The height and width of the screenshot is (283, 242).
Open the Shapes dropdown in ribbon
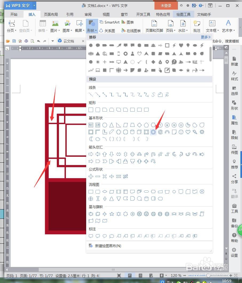coord(92,26)
